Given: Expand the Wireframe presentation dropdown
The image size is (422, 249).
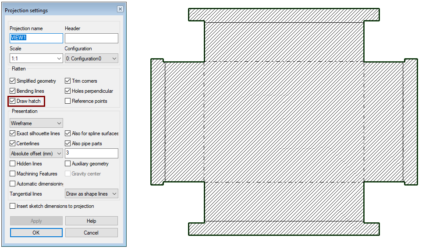Looking at the screenshot, I should pos(36,123).
